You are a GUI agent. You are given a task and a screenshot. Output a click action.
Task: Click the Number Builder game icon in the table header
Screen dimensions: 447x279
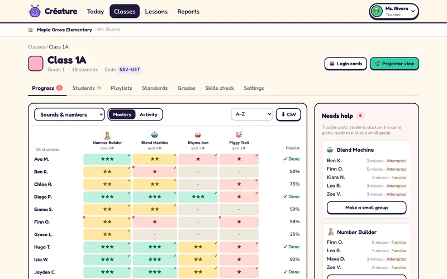(107, 135)
